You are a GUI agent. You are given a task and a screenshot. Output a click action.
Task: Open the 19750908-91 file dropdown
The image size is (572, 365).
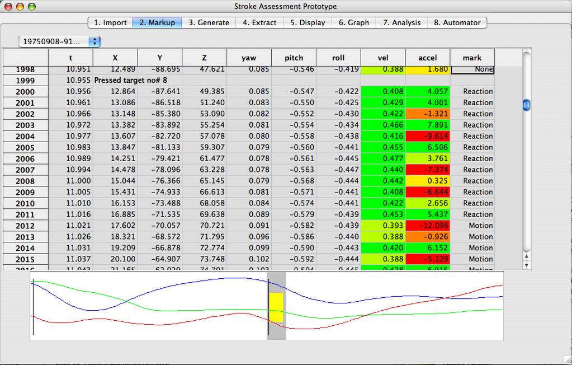pyautogui.click(x=59, y=41)
